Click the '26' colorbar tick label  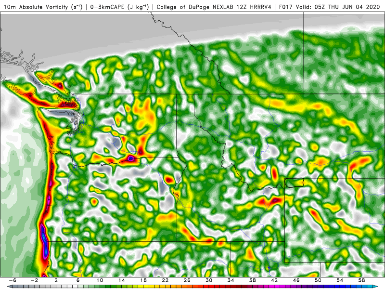click(187, 280)
